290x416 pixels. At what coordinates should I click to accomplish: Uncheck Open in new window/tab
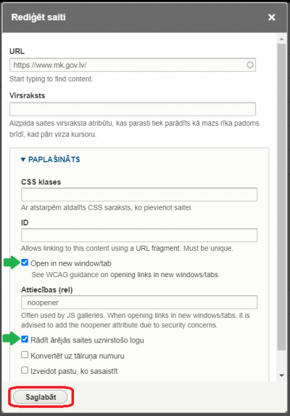pos(25,263)
